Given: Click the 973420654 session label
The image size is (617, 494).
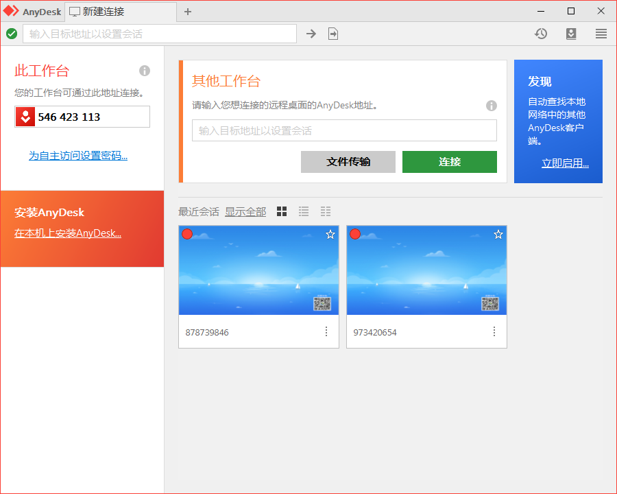Looking at the screenshot, I should pos(375,333).
